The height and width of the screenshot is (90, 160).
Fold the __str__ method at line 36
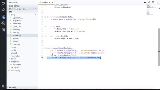(x=45, y=36)
